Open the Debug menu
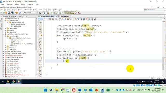Image resolution: width=166 pixels, height=93 pixels. click(35, 10)
